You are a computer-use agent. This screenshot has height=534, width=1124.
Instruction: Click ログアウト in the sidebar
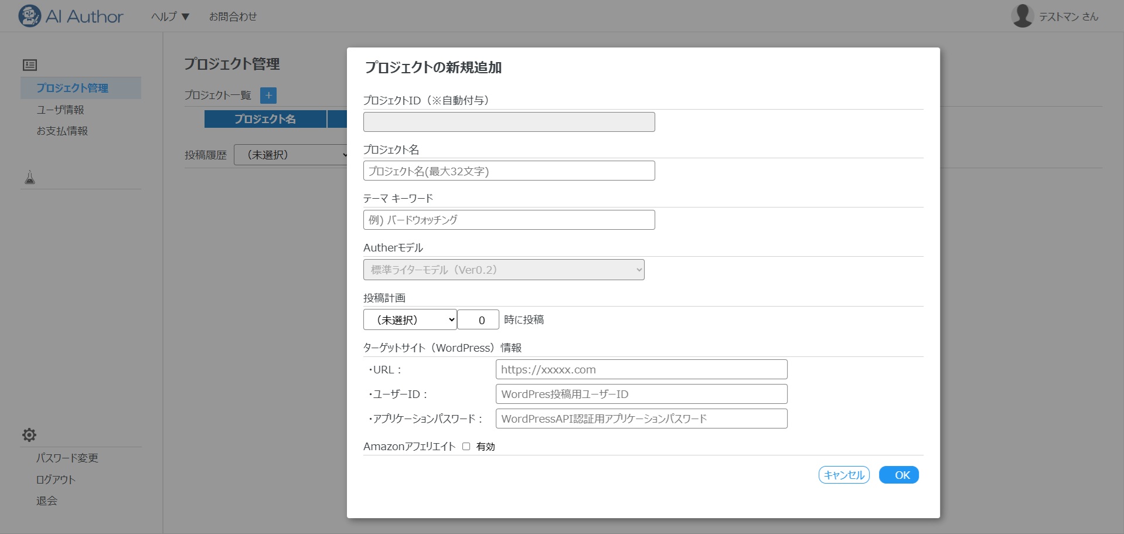[56, 479]
